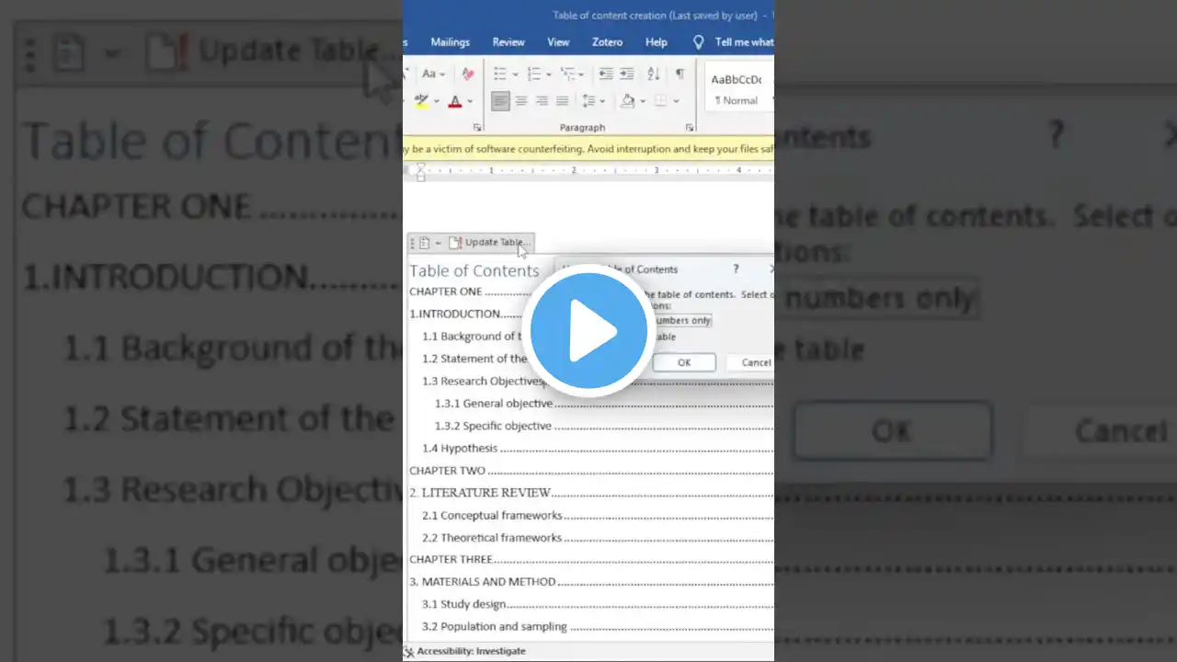The height and width of the screenshot is (662, 1177).
Task: Click the 3. MATERIALS AND METHOD entry
Action: click(483, 582)
